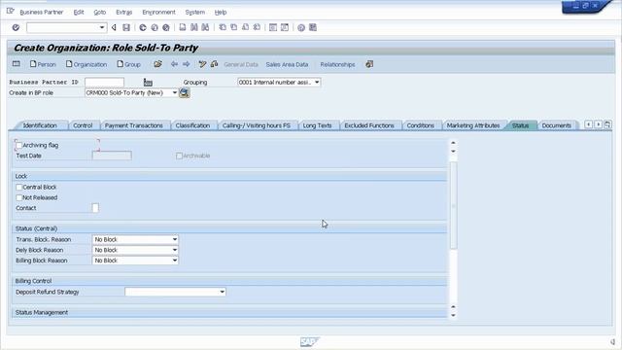Click the Group create button

point(129,64)
